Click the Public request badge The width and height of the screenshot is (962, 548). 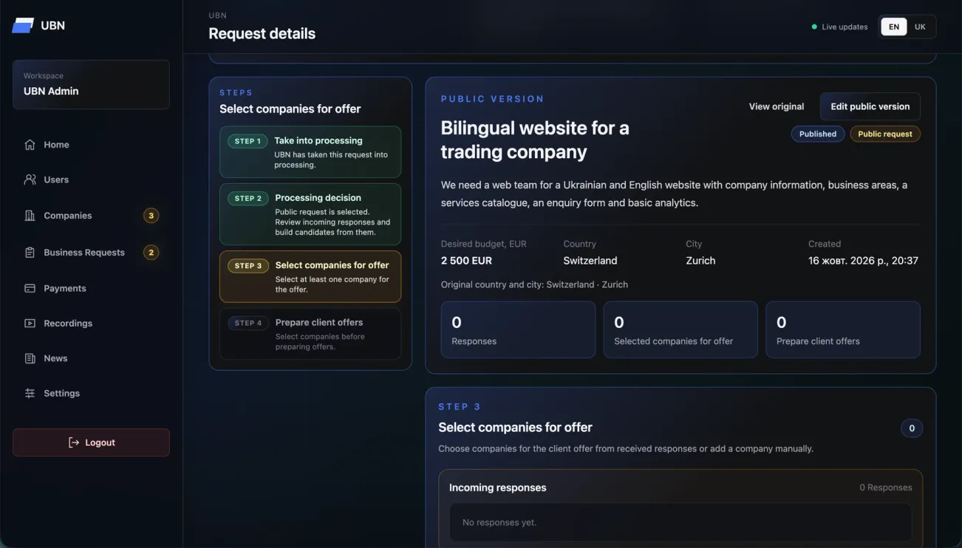click(885, 134)
